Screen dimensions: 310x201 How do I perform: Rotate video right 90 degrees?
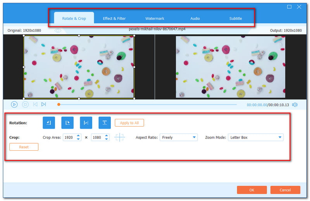click(x=67, y=123)
